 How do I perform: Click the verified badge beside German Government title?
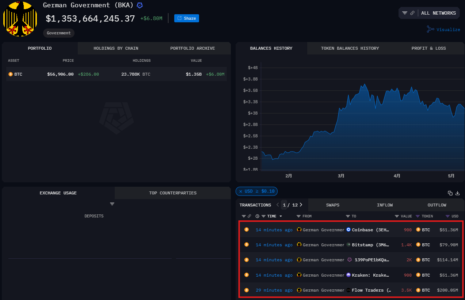tap(140, 5)
